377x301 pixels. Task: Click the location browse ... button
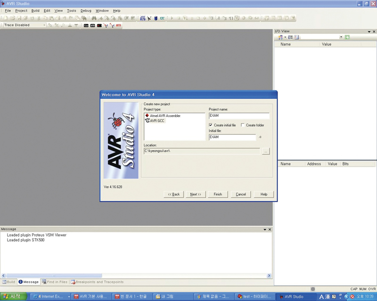tap(266, 151)
